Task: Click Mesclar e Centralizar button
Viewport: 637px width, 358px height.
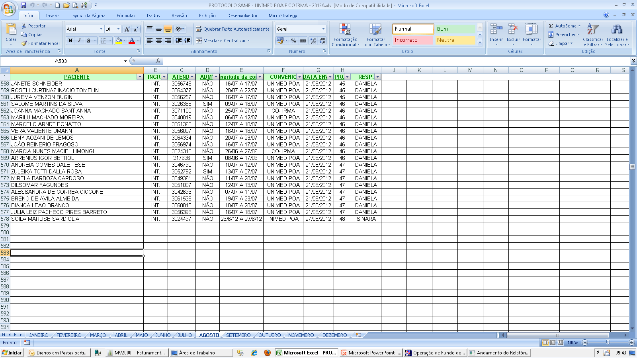Action: coord(223,41)
